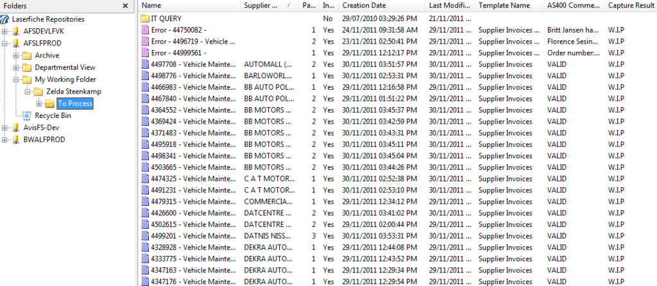Click the Laserfiche Repositories root icon
Viewport: 657px width, 286px height.
[x=5, y=19]
